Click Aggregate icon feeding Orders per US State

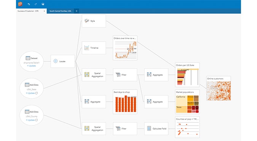[x=149, y=75]
